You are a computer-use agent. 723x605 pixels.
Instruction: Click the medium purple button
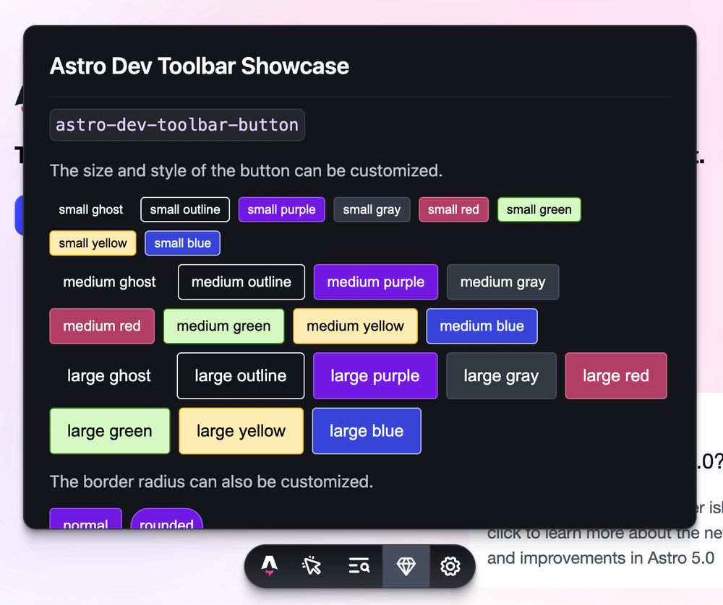[376, 282]
